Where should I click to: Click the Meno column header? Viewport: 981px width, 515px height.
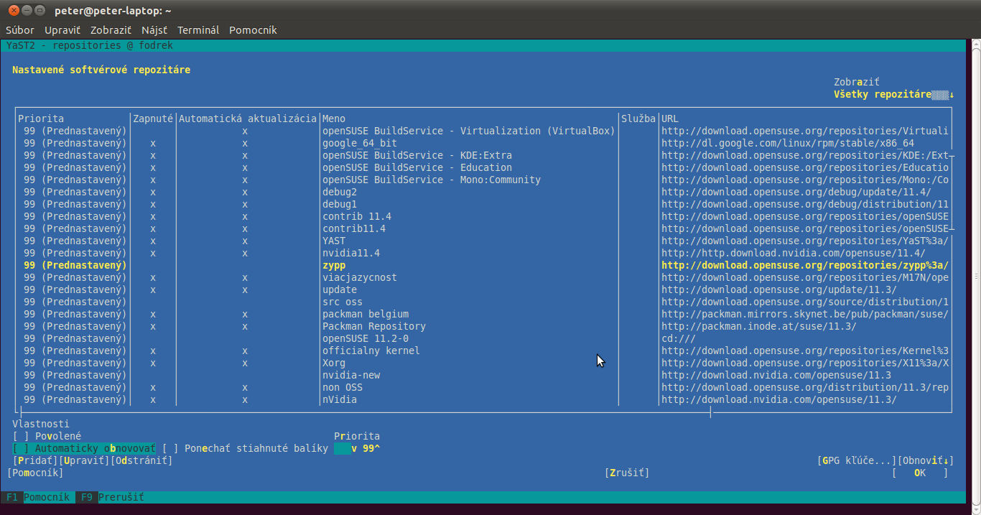point(334,119)
